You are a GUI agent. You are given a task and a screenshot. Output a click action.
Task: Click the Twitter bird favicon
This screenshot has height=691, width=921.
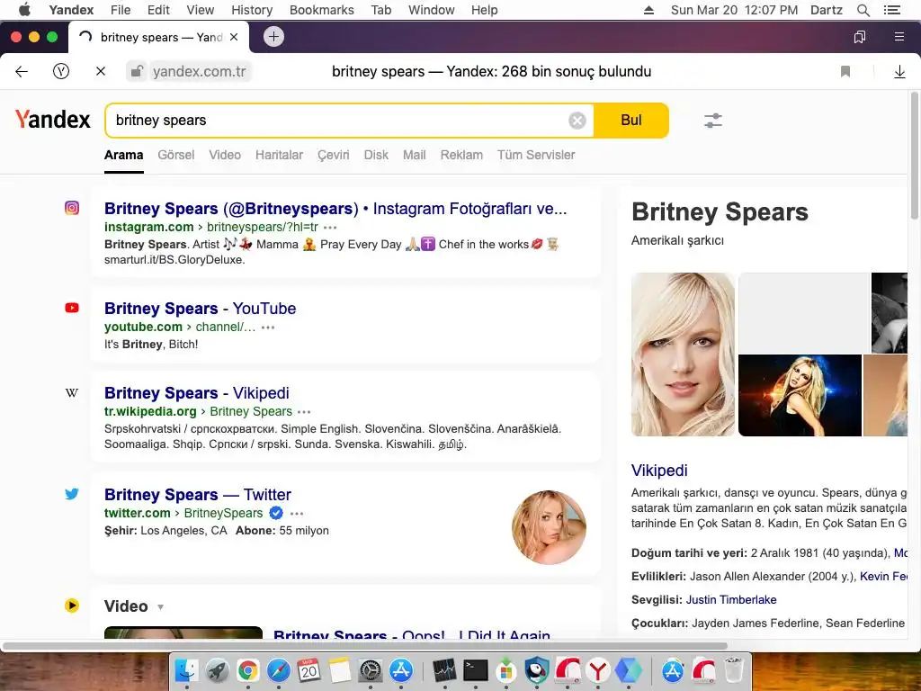pos(72,494)
